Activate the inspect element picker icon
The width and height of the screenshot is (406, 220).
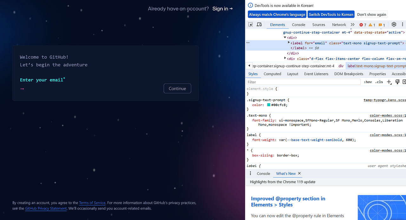click(251, 25)
